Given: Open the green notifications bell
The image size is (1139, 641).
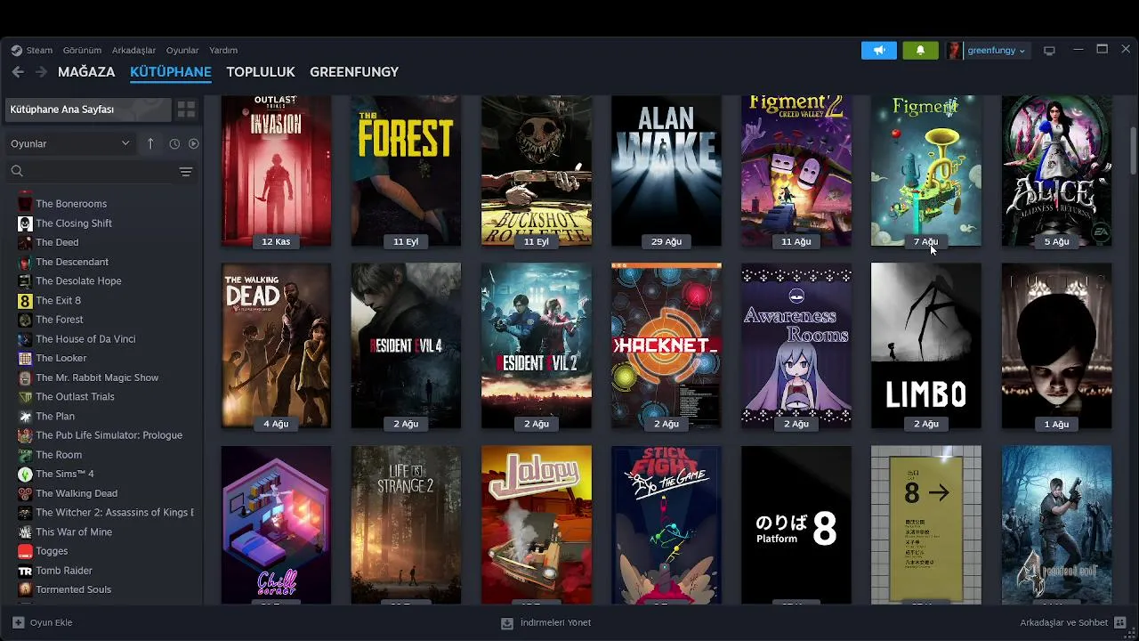Looking at the screenshot, I should 920,51.
